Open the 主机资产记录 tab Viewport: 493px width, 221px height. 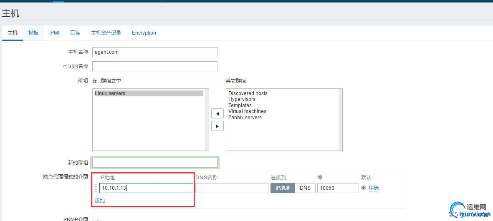(x=106, y=33)
